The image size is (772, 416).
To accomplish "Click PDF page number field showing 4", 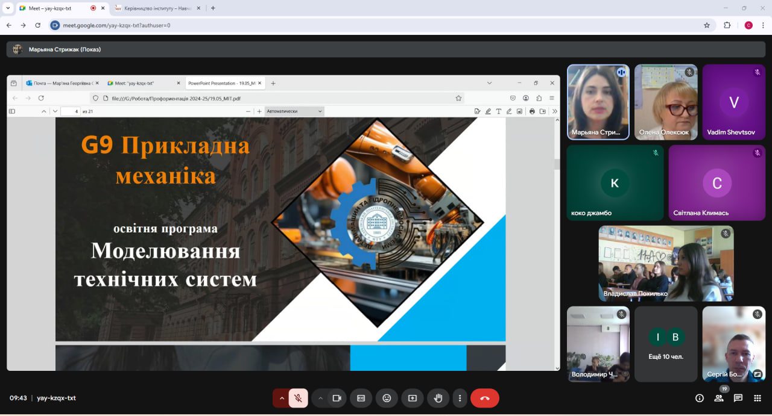I will click(71, 111).
